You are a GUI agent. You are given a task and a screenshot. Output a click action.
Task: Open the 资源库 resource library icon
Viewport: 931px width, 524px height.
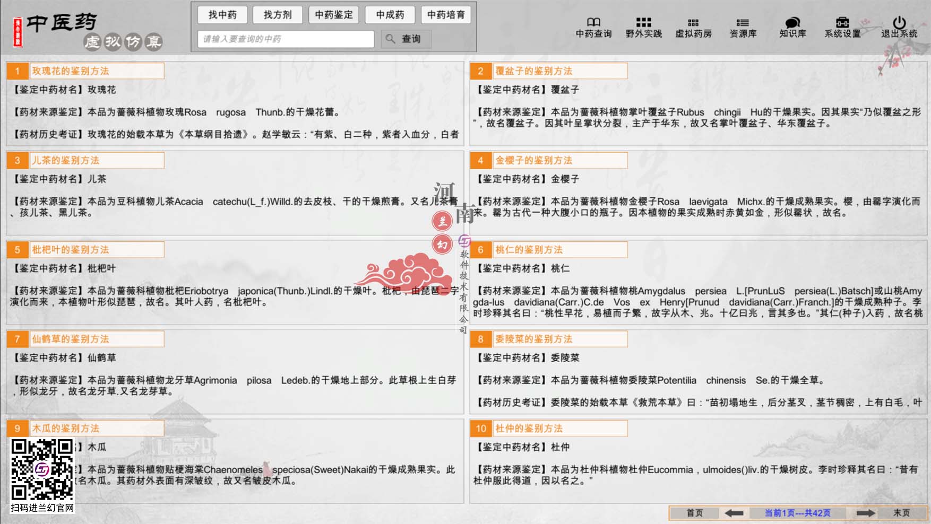click(x=743, y=28)
